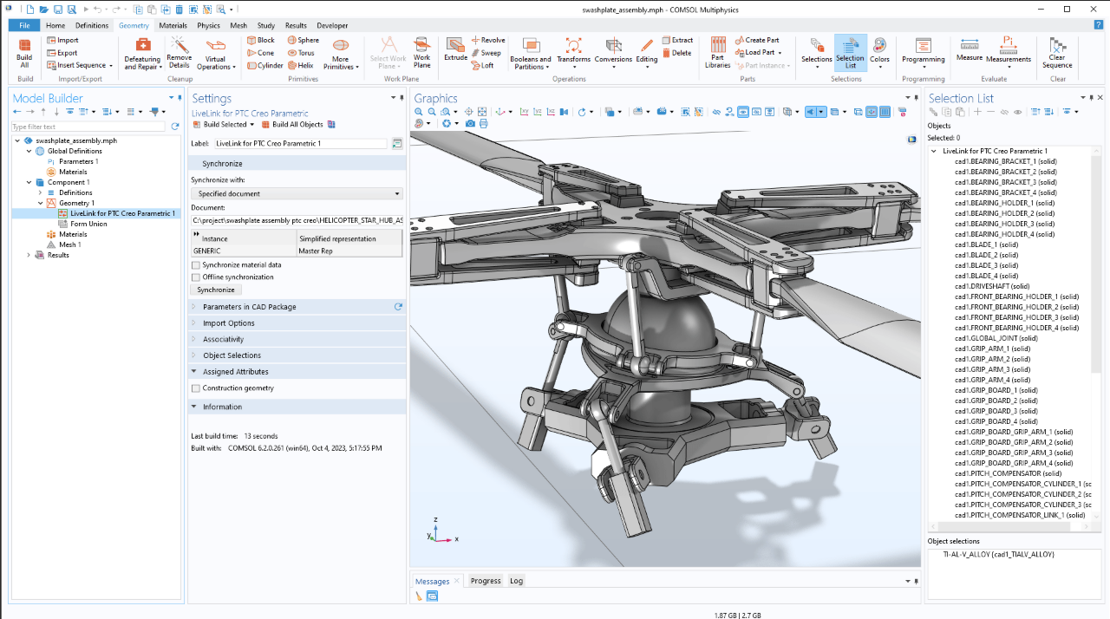Click the Label input field
Image resolution: width=1110 pixels, height=619 pixels.
(300, 143)
